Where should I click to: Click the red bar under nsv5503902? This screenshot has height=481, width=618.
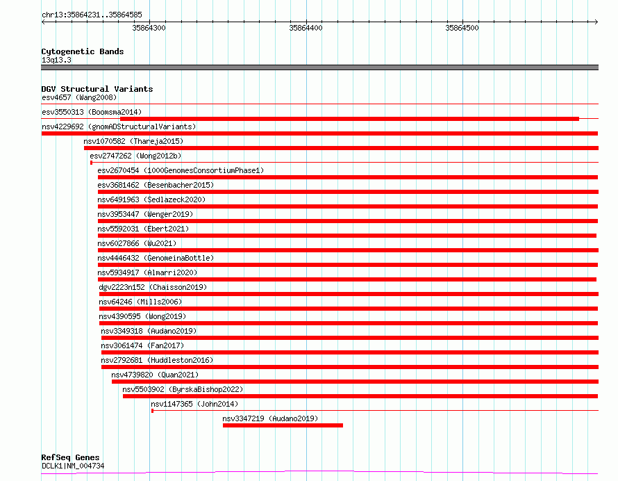360,396
